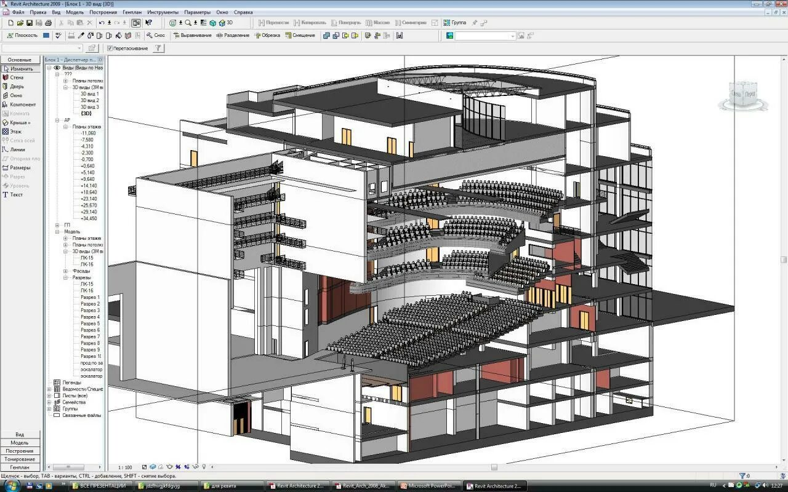
Task: Click the Снос (Demolish) button
Action: pyautogui.click(x=155, y=36)
